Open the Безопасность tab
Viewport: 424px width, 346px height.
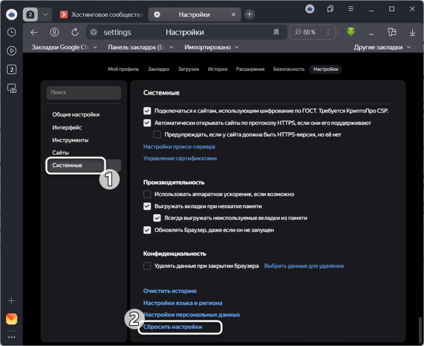tap(289, 69)
